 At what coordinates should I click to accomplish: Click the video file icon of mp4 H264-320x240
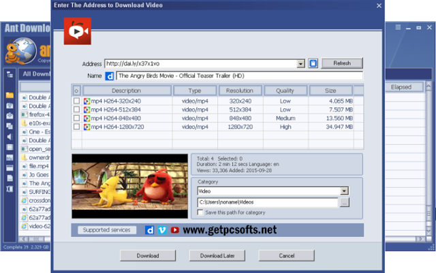click(87, 101)
